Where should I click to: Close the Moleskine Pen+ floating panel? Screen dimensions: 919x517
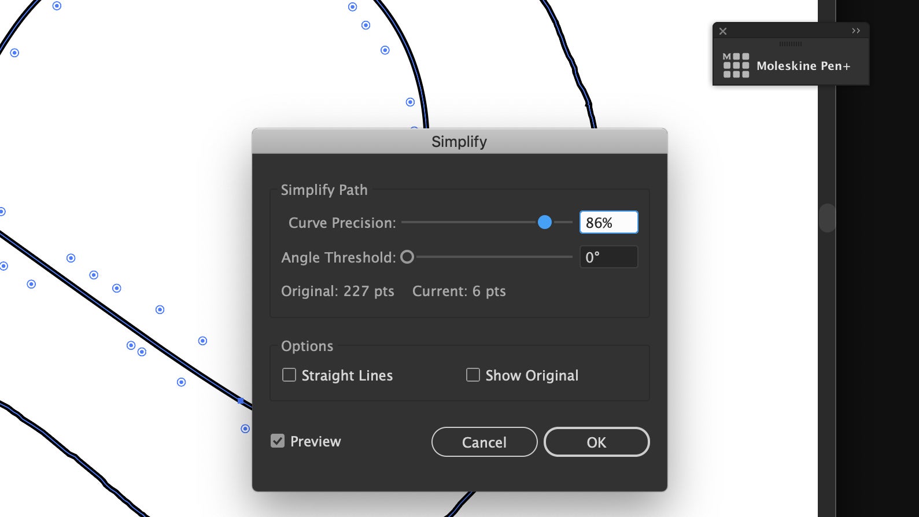[x=723, y=31]
